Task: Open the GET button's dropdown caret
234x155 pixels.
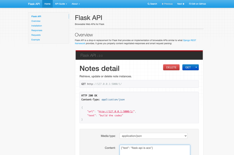Action: [x=196, y=67]
